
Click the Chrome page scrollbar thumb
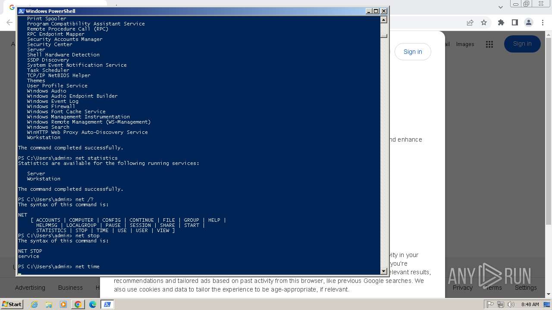point(549,131)
